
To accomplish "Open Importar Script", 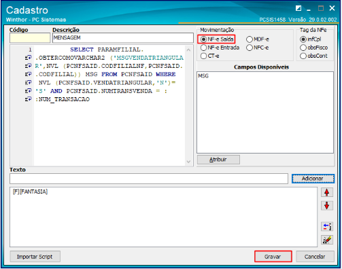I will coord(35,257).
